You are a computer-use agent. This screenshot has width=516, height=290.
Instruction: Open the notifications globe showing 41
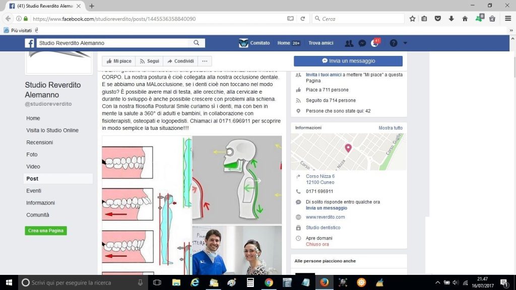[374, 43]
